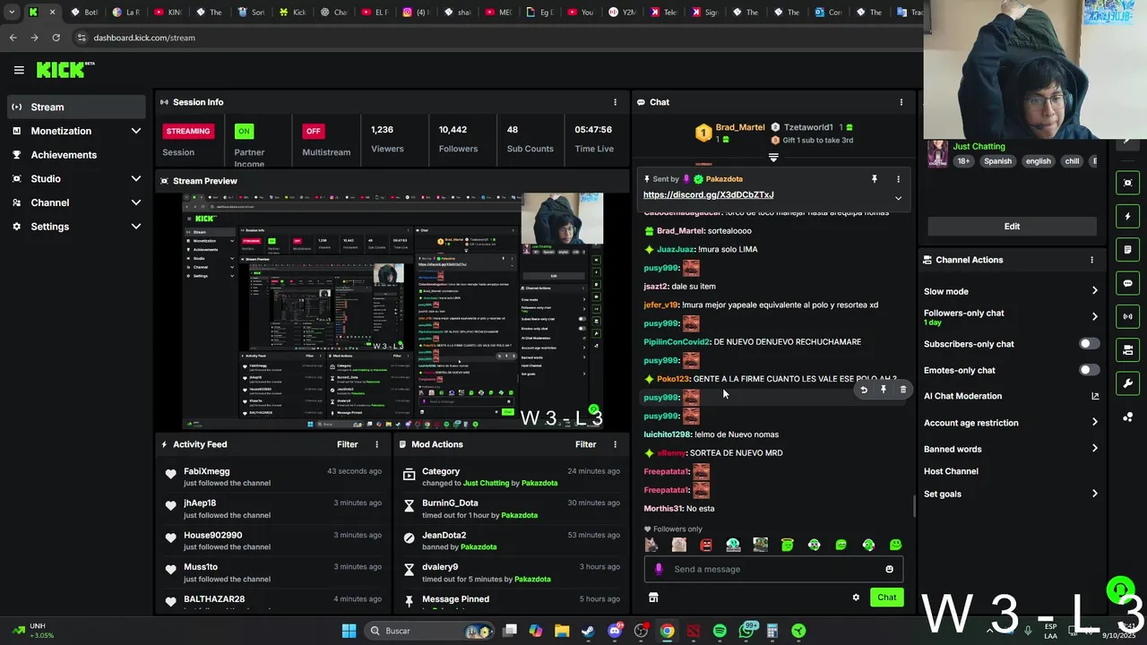Pin the hovered chat message
This screenshot has width=1147, height=645.
pyautogui.click(x=884, y=390)
